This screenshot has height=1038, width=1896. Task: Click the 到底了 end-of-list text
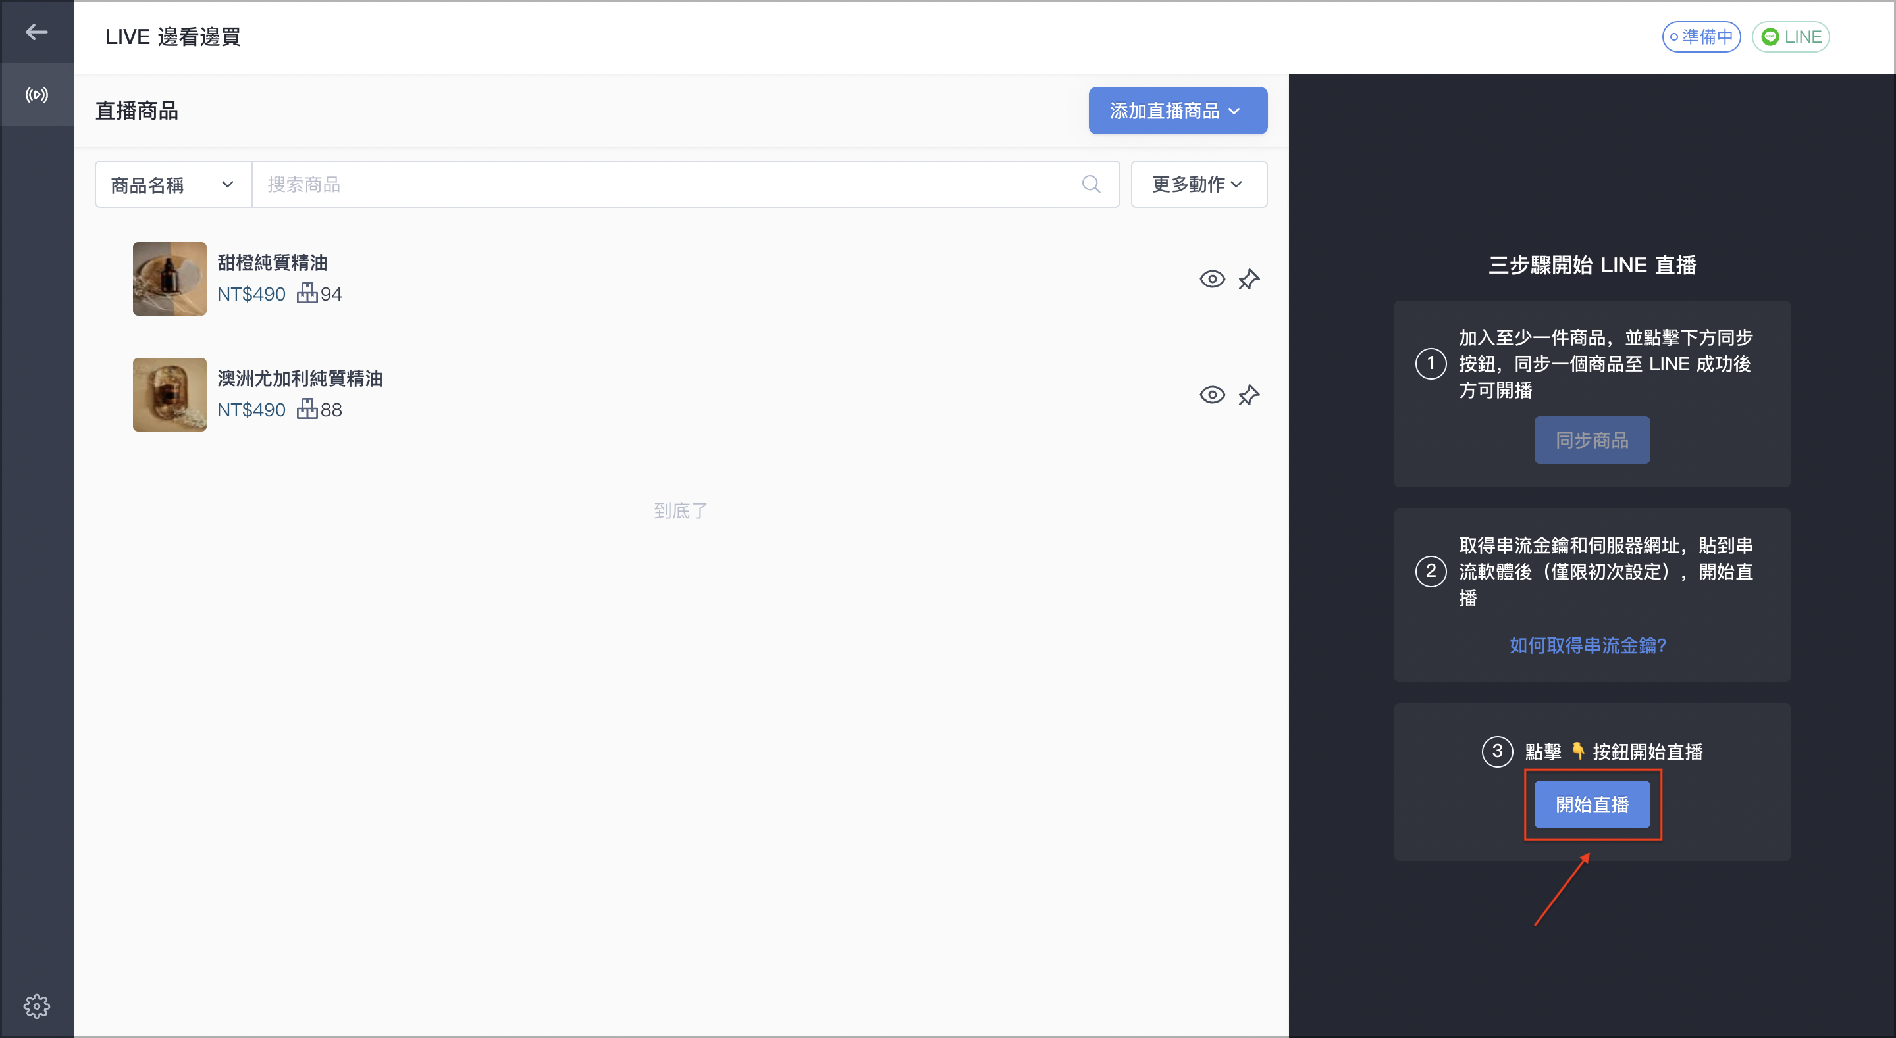(x=680, y=510)
